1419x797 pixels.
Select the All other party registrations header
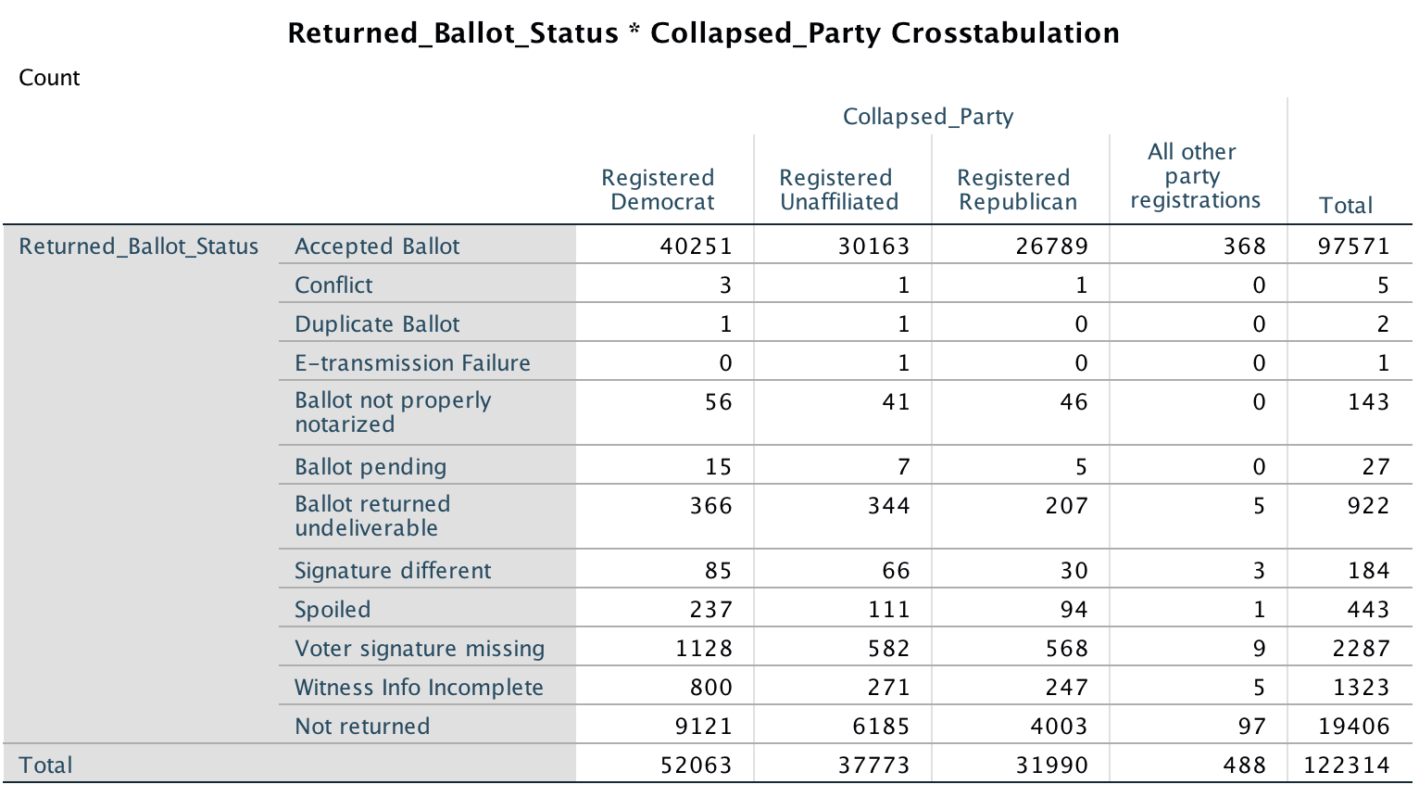[x=1195, y=176]
